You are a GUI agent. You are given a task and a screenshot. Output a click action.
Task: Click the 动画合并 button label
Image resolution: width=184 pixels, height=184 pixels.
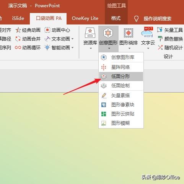pos(31,39)
